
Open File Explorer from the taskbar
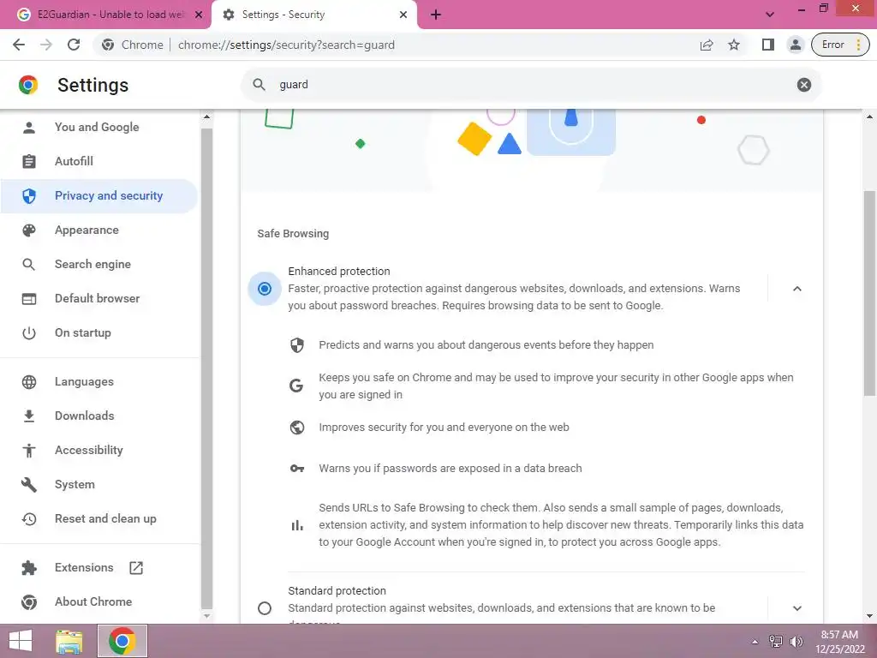click(69, 641)
